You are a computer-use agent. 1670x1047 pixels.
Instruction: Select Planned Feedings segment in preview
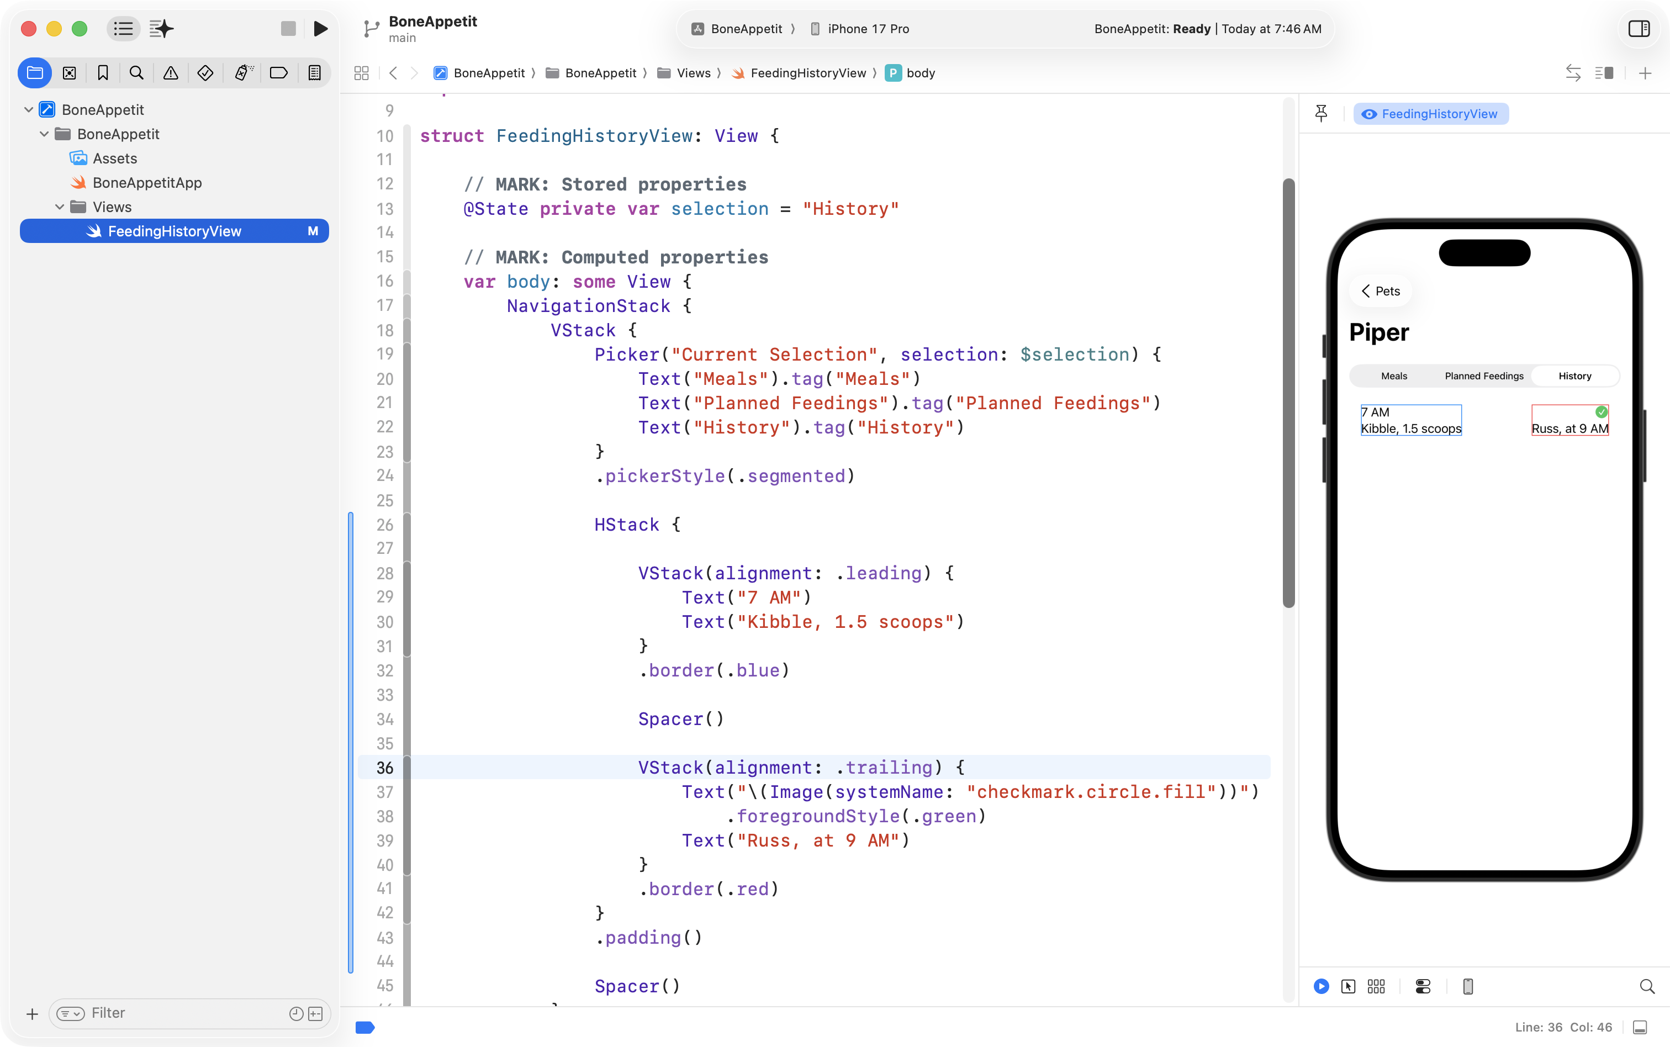(x=1484, y=376)
